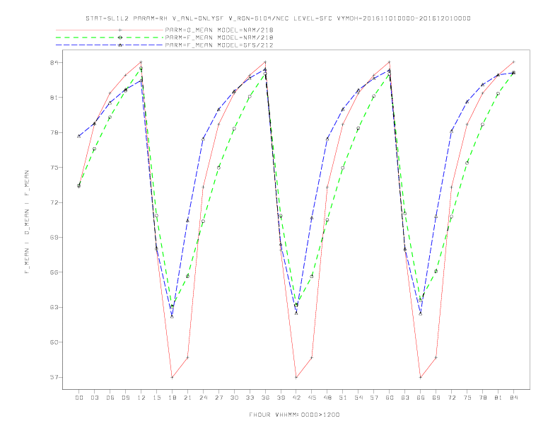Click y-axis tick value 60
Screen dimensions: 560x433
click(x=54, y=342)
